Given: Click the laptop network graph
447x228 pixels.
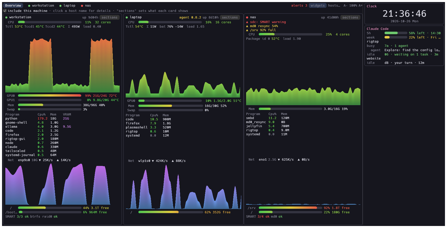Looking at the screenshot, I should pos(183,186).
